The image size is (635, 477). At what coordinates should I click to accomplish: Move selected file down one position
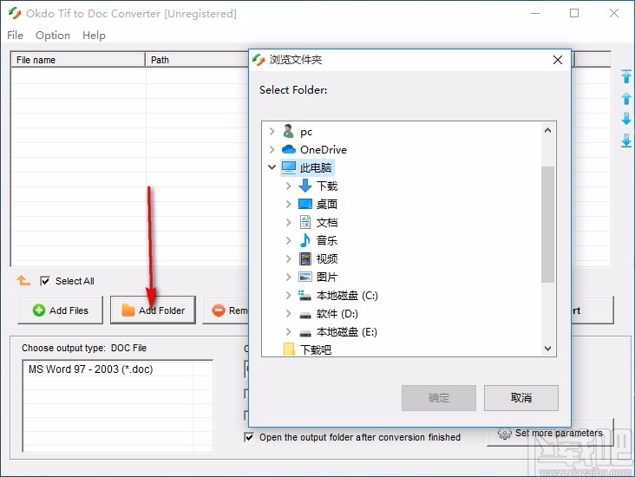point(626,119)
